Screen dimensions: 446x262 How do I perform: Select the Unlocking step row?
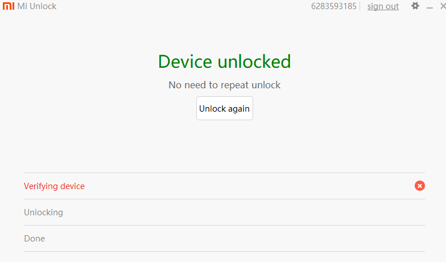tap(224, 212)
